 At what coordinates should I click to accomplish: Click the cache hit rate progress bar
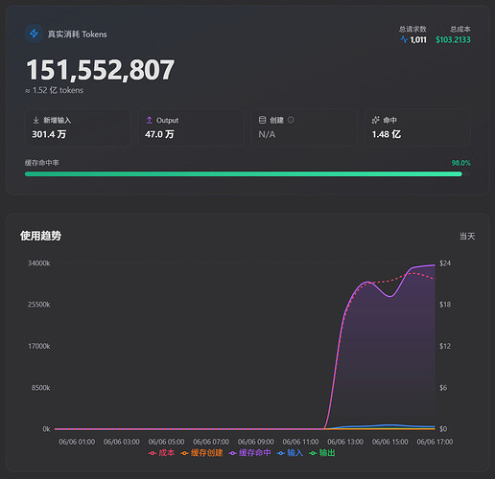tap(247, 174)
